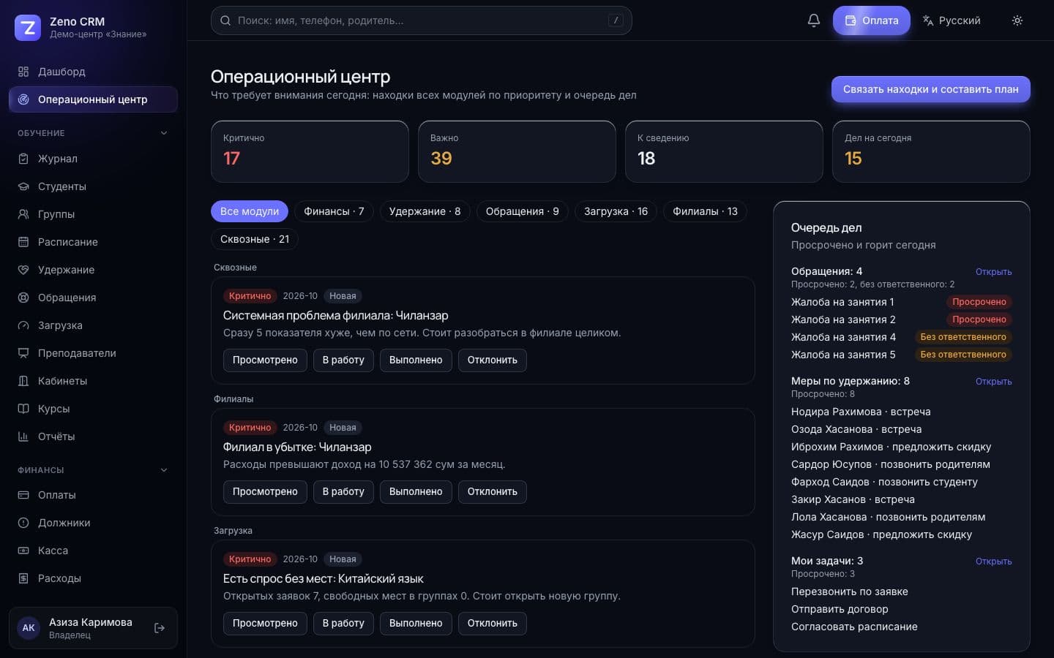Filter by Обращения · 9 chip

tap(523, 211)
